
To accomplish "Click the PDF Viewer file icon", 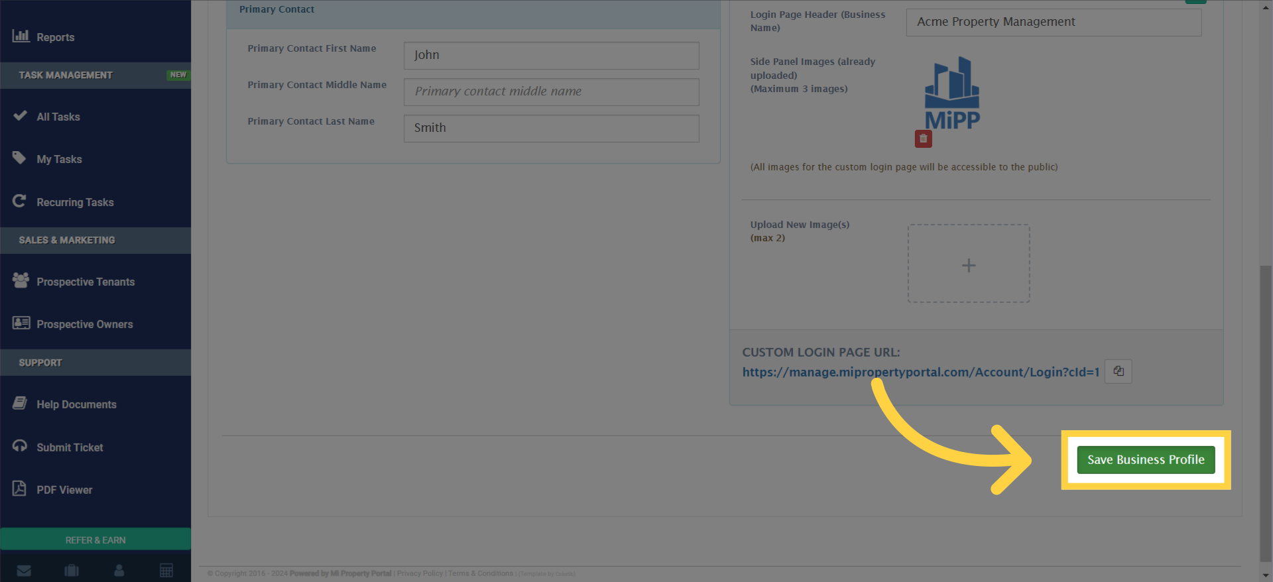I will 19,489.
